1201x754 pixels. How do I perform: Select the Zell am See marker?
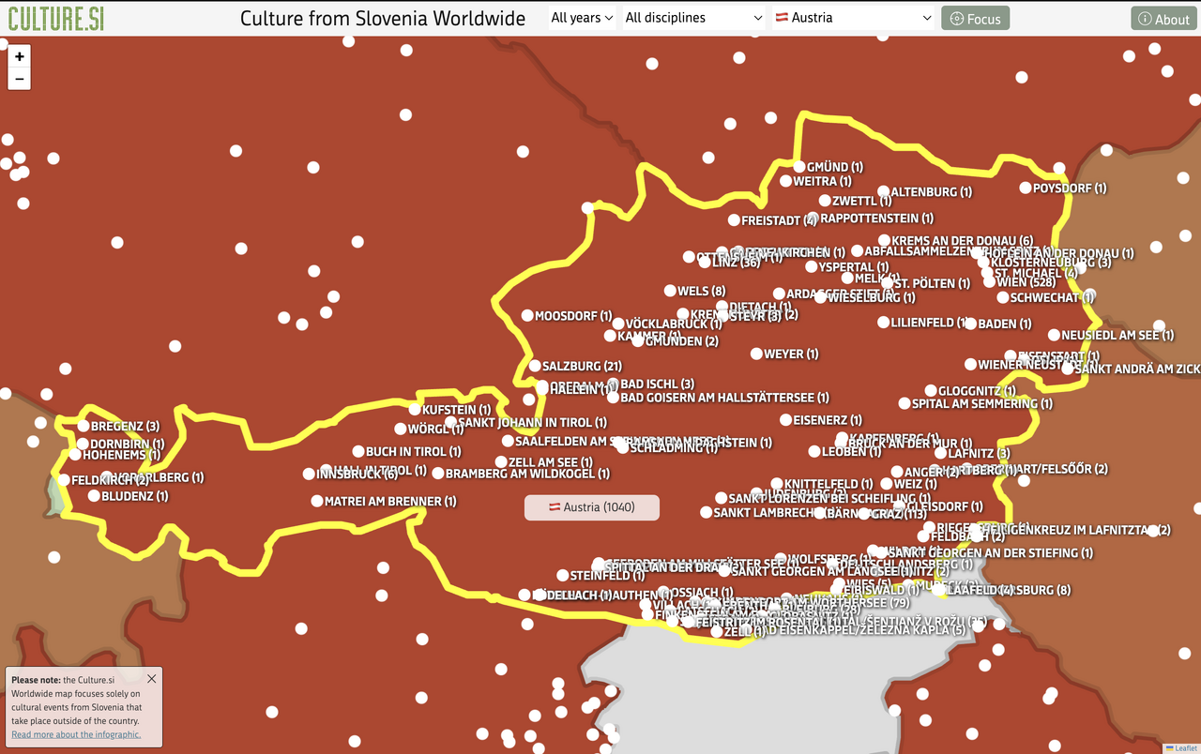click(x=500, y=461)
